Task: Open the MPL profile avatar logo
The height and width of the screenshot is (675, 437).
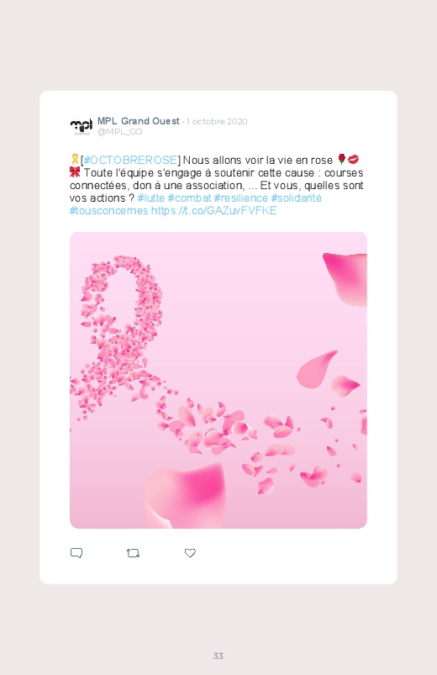Action: [x=81, y=126]
